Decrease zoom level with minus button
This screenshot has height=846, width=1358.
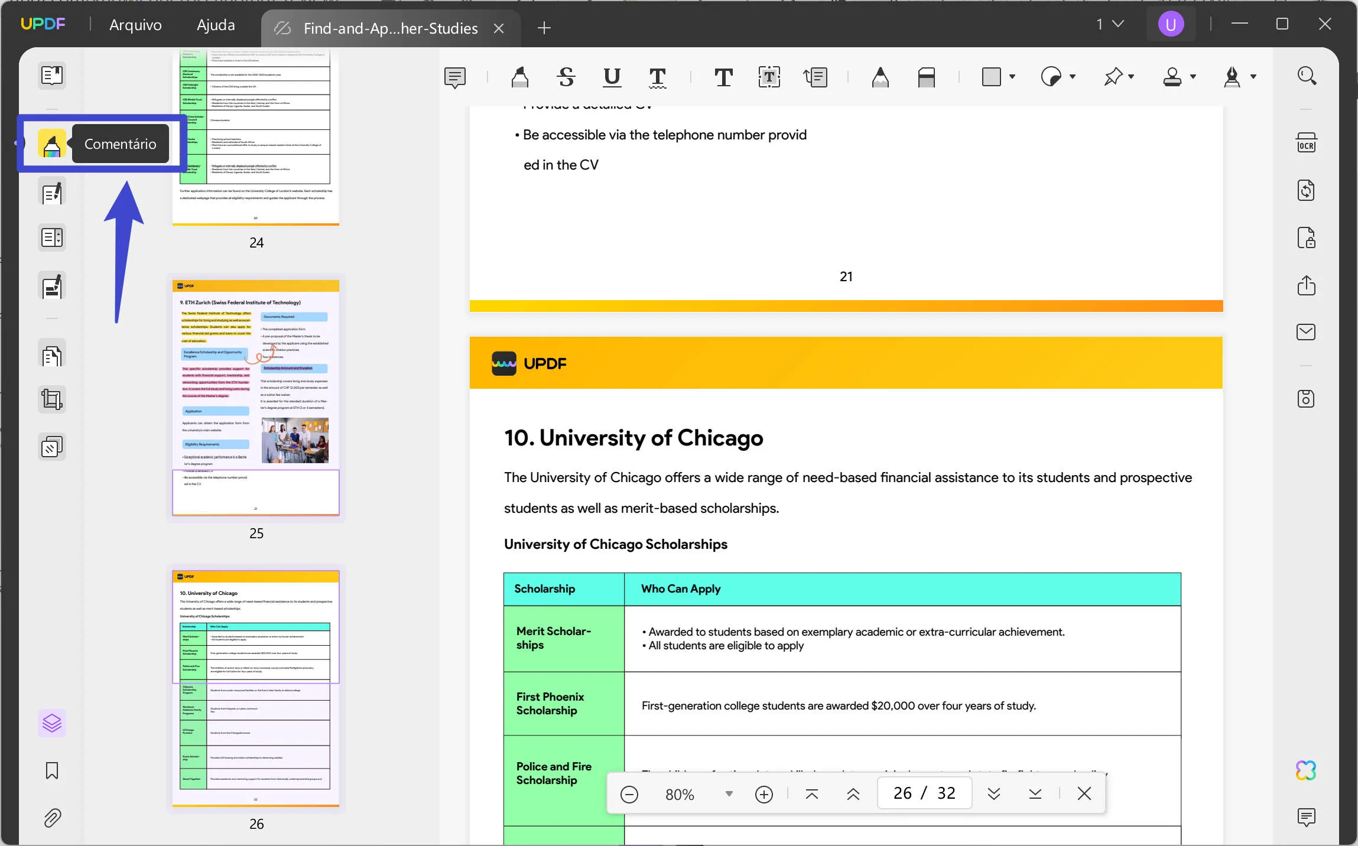point(629,792)
